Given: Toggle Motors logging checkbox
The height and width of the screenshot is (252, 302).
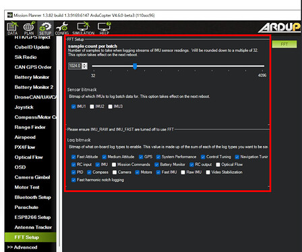Looking at the screenshot, I should pyautogui.click(x=138, y=172).
